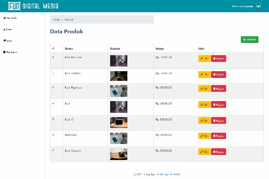Image resolution: width=269 pixels, height=179 pixels.
Task: Click Hapus for product row 3
Action: (219, 88)
